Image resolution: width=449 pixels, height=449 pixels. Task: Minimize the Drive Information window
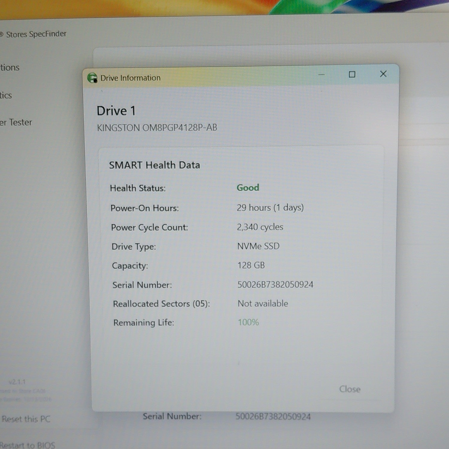coord(321,75)
